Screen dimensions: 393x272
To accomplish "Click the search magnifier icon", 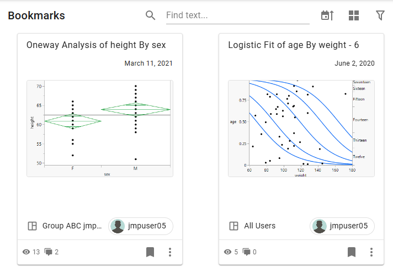I will [151, 15].
